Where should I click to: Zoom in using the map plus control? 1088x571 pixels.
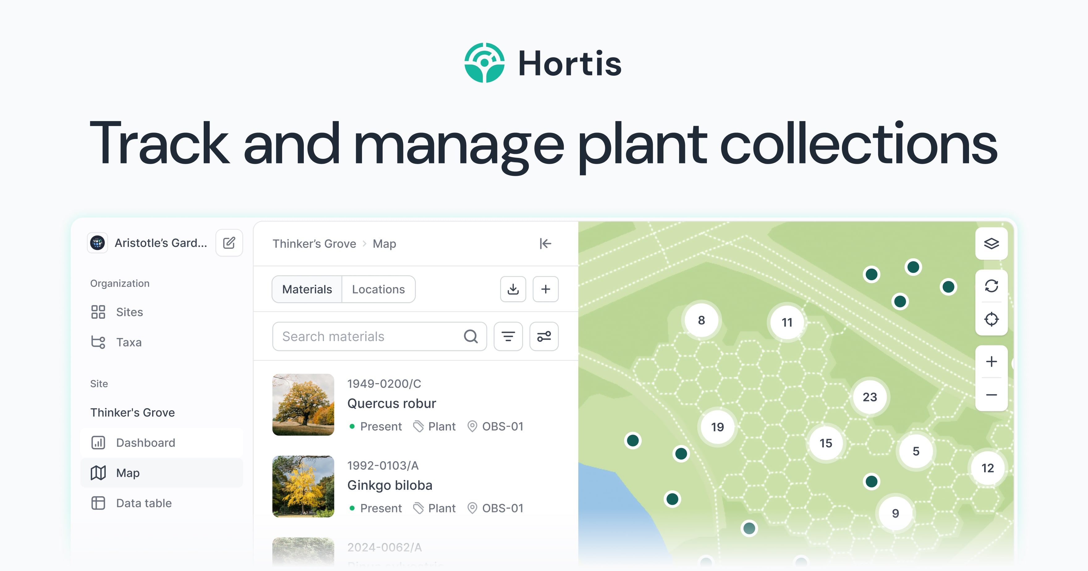tap(991, 361)
